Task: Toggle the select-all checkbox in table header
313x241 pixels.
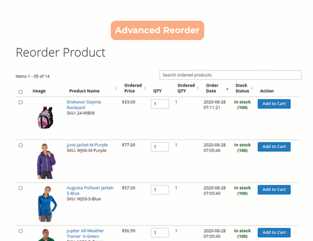Action: coord(20,92)
